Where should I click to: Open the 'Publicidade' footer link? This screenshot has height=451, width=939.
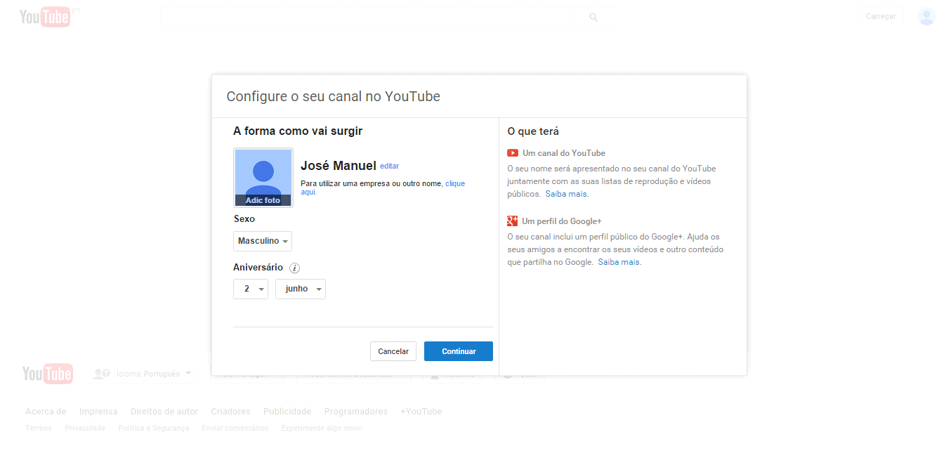tap(287, 412)
